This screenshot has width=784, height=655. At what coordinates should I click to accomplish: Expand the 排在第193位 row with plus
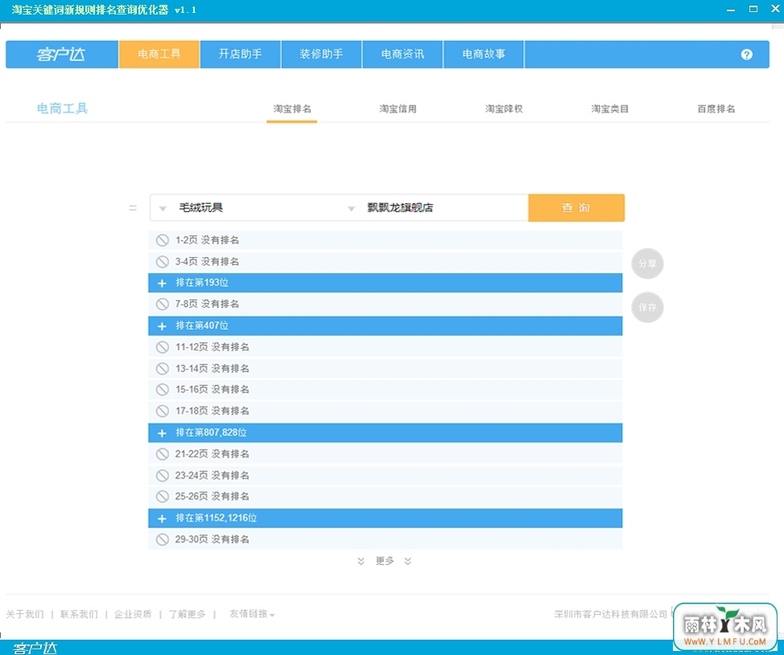click(162, 284)
